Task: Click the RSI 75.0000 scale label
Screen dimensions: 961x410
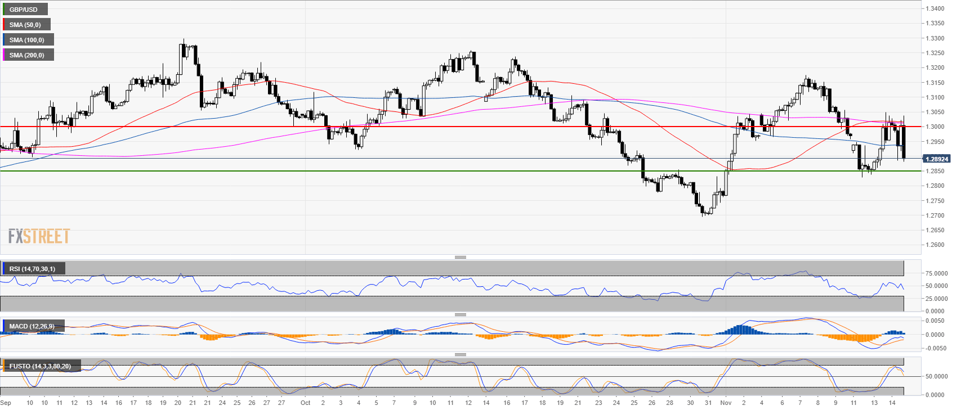Action: point(936,273)
